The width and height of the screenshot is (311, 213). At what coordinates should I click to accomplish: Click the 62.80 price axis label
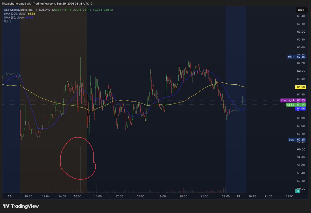301,40
